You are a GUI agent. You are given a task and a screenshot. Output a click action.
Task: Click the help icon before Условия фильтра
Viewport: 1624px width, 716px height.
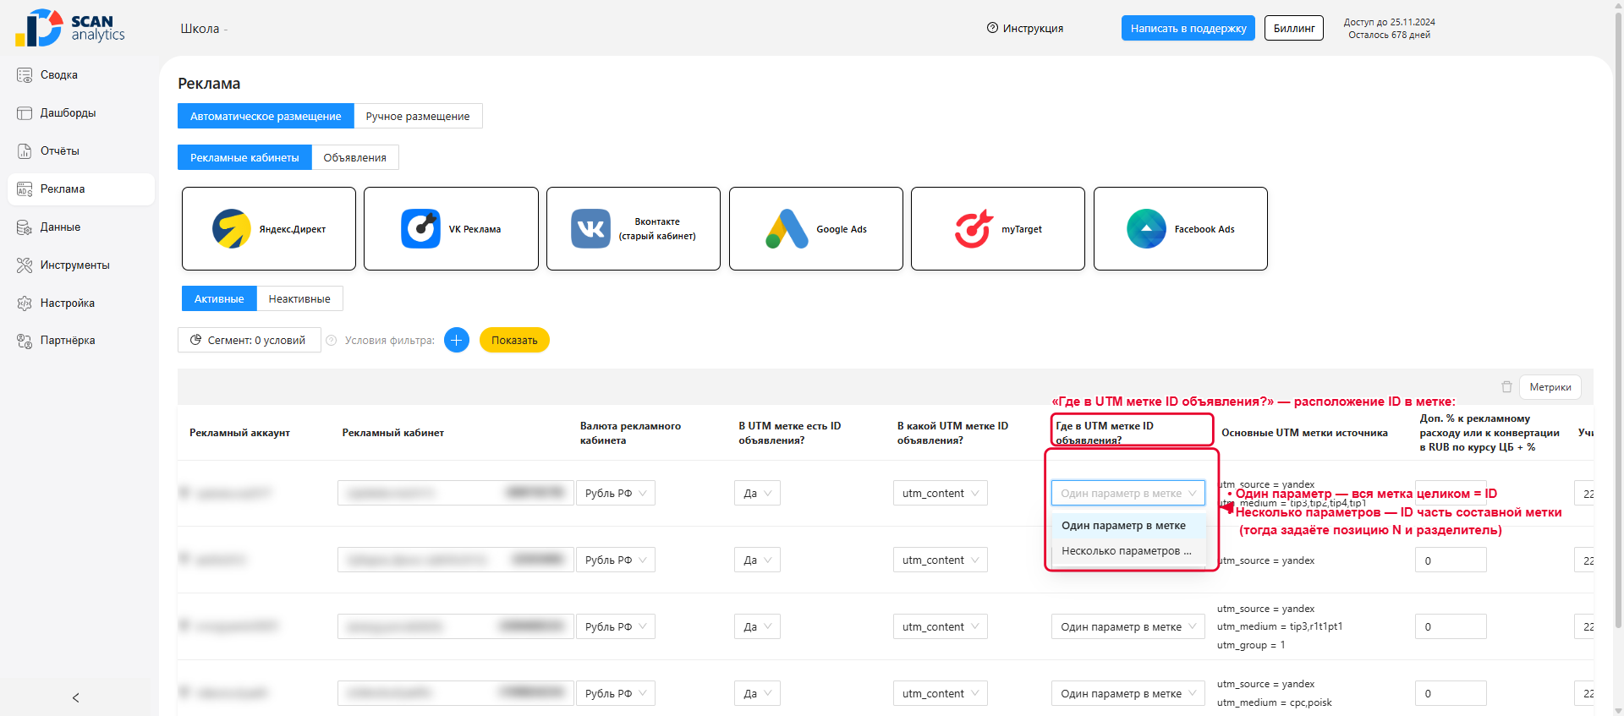(x=332, y=341)
